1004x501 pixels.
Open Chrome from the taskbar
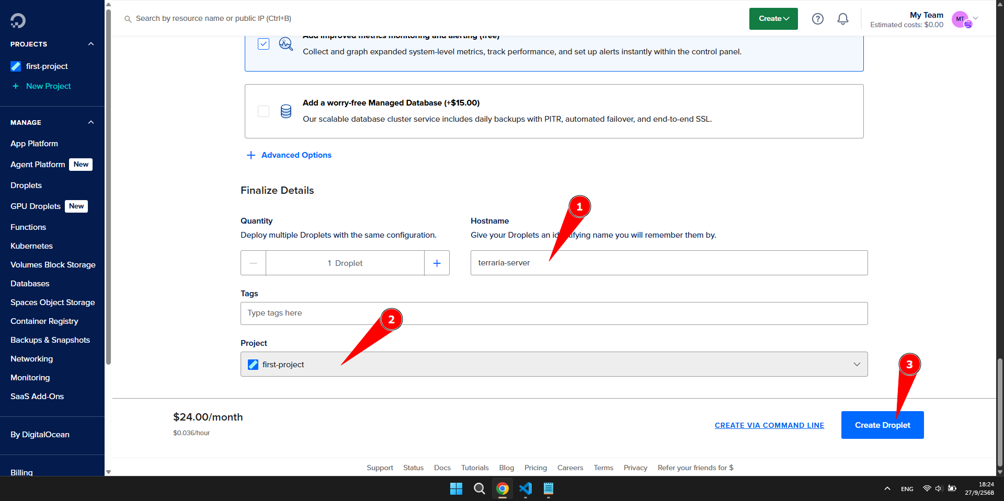click(502, 489)
